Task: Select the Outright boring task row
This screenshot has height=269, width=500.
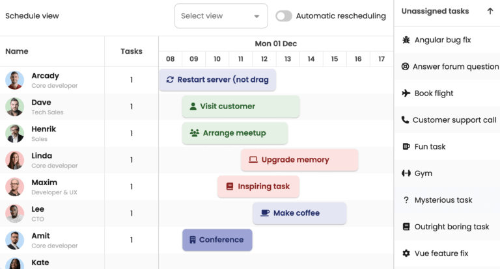Action: coord(447,227)
